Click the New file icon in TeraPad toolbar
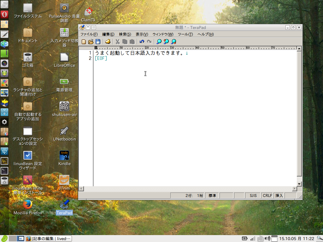The width and height of the screenshot is (323, 242). [84, 42]
